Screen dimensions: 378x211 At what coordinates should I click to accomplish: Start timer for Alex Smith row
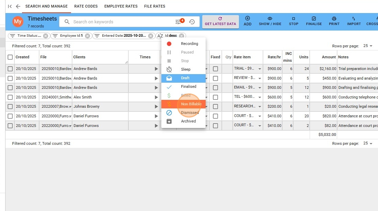coord(156,97)
